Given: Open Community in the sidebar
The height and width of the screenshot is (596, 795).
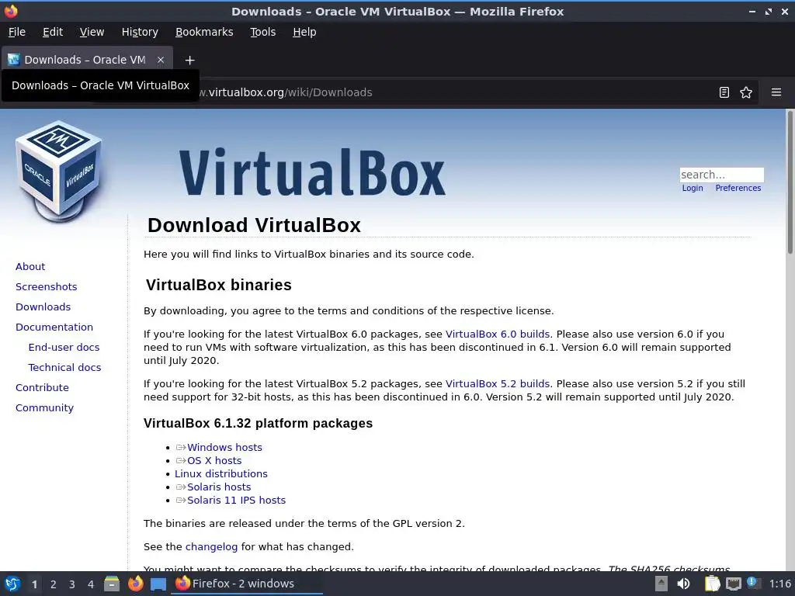Looking at the screenshot, I should (44, 408).
